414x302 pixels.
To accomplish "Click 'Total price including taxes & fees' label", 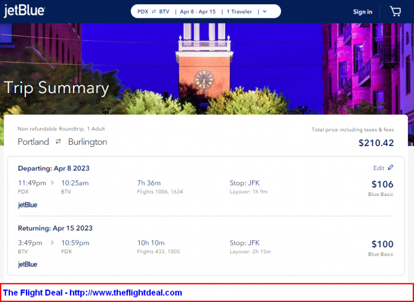I will (352, 129).
